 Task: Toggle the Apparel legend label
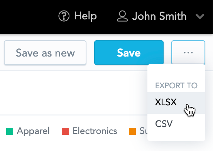[33, 131]
